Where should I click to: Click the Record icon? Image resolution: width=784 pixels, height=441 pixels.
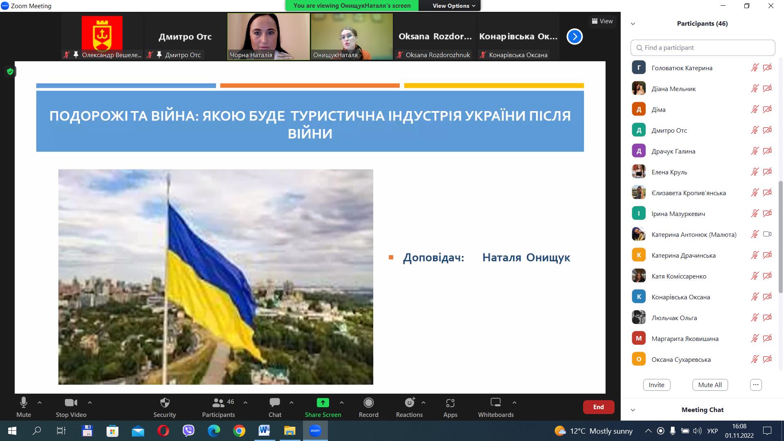point(368,403)
